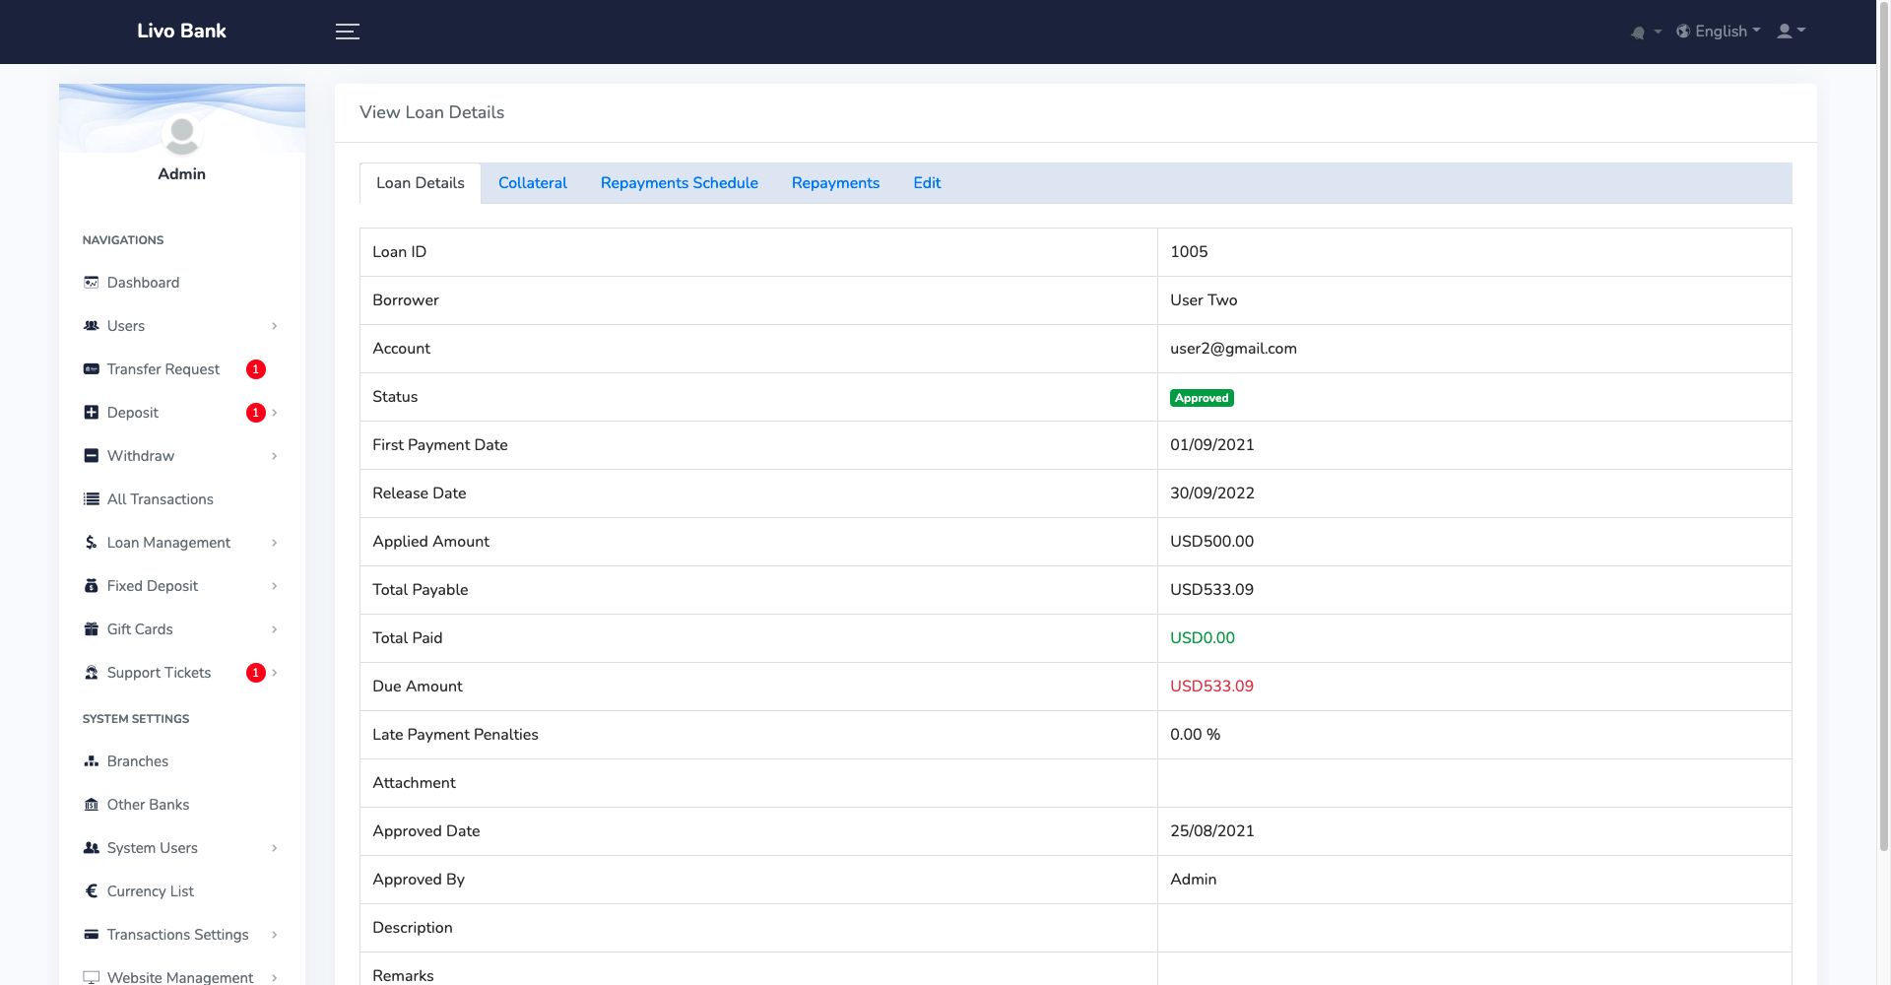Switch to the Repayments Schedule tab
Screen dimensions: 1891x985
click(x=679, y=183)
